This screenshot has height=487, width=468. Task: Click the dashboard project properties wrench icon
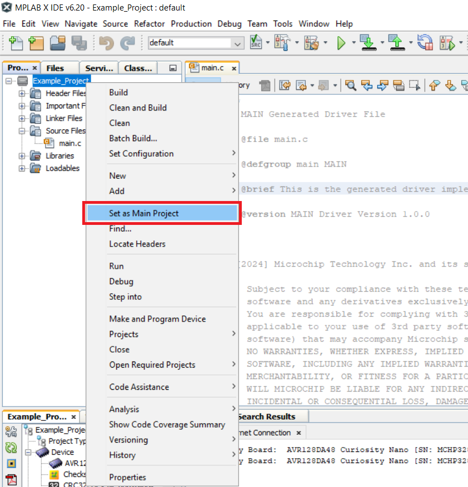point(11,431)
